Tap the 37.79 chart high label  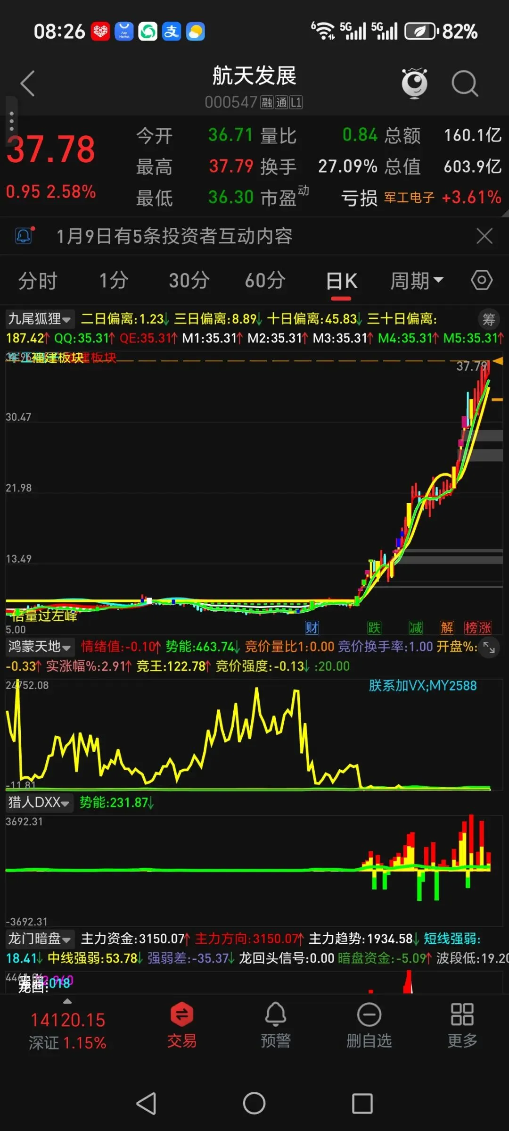tap(472, 366)
